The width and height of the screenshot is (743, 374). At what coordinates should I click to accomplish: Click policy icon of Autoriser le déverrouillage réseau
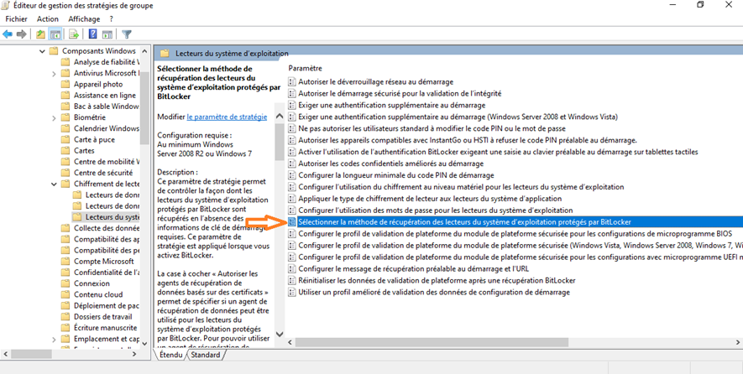(x=292, y=82)
